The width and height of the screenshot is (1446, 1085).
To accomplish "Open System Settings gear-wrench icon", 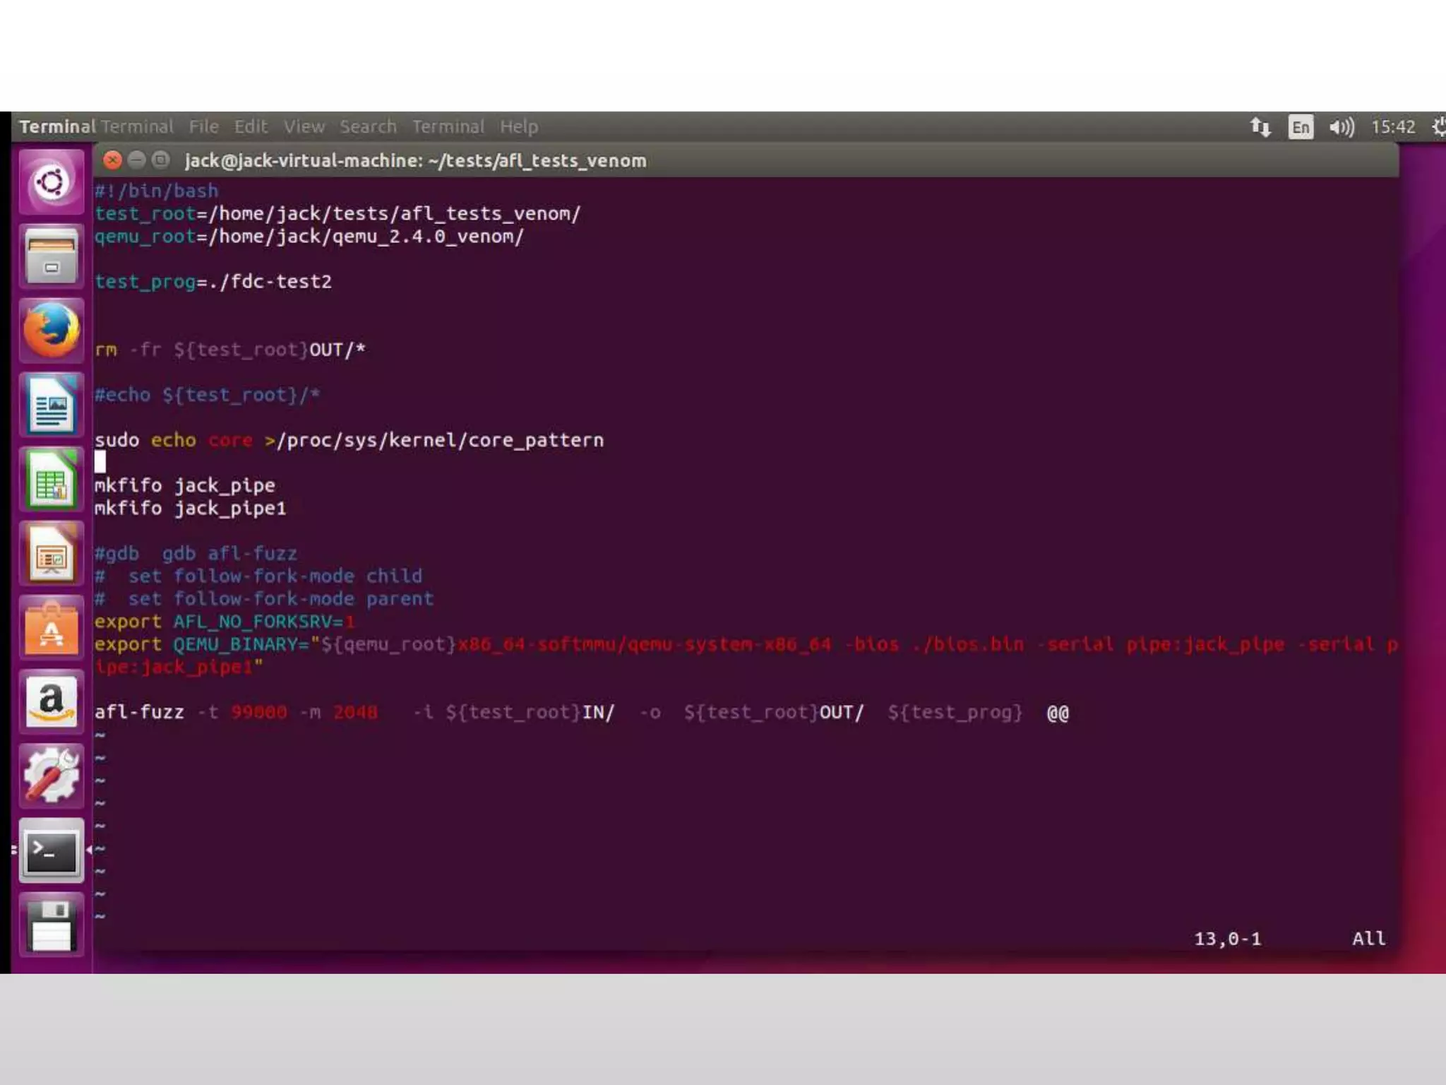I will tap(51, 776).
